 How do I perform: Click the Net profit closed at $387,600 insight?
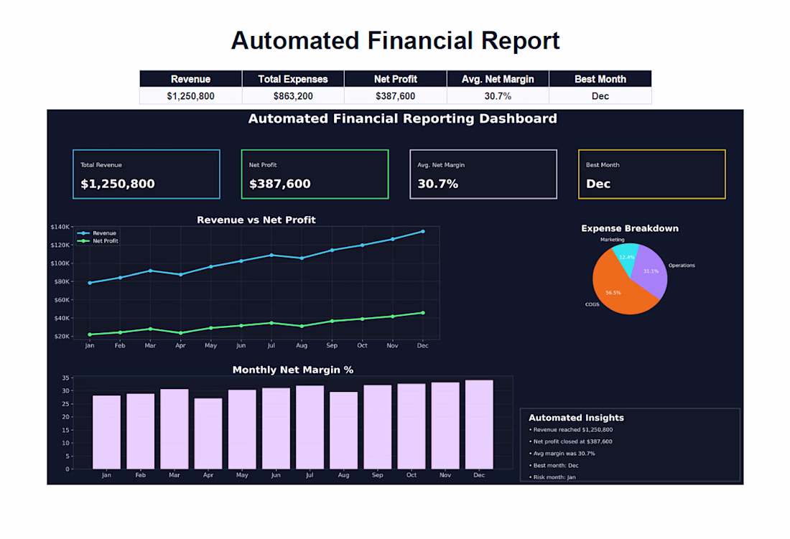point(570,442)
